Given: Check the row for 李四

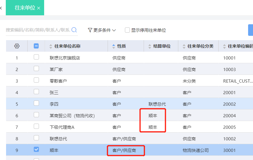Looking at the screenshot, I should (36, 103).
